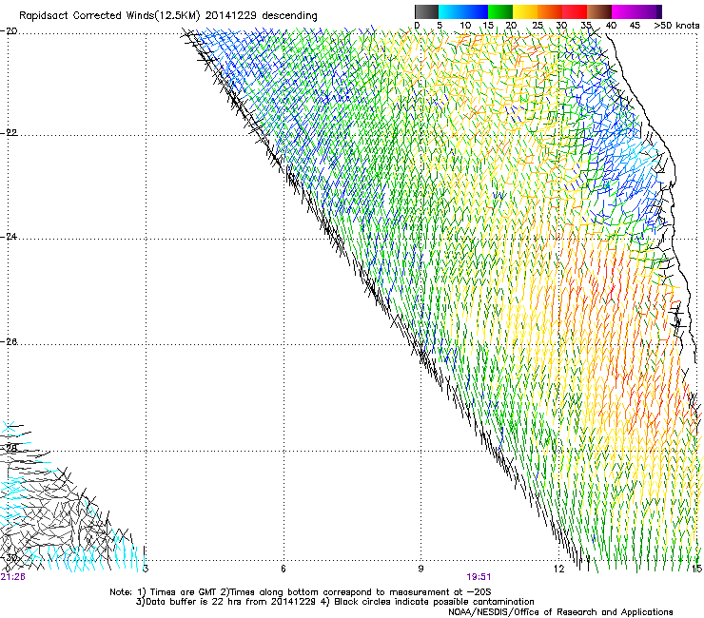Screen dimensions: 704x618
Task: Click the '9' longitude axis label
Action: pyautogui.click(x=420, y=569)
